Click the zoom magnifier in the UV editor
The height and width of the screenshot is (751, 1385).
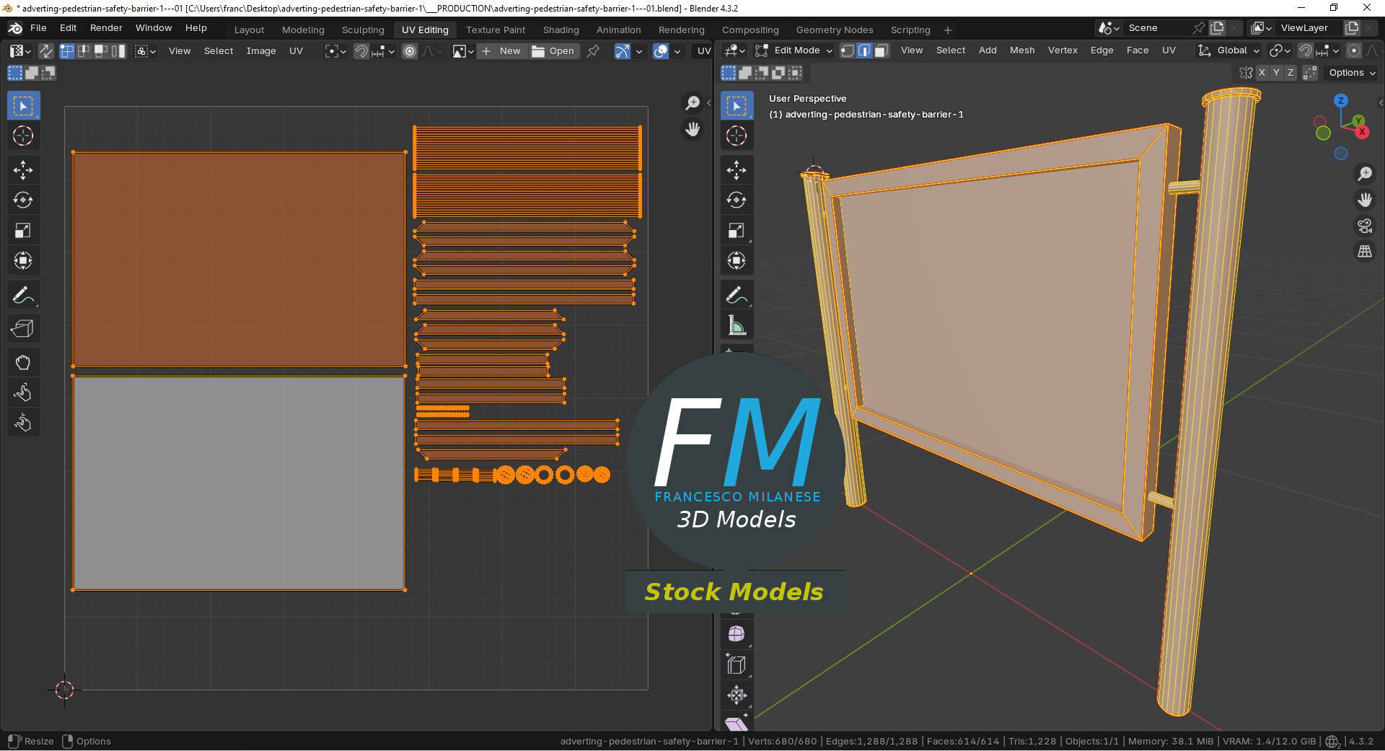[692, 103]
